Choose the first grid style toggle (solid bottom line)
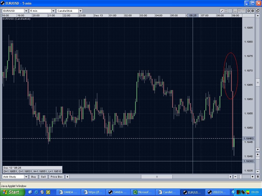Viewport: 262px width, 196px height. [x=235, y=11]
